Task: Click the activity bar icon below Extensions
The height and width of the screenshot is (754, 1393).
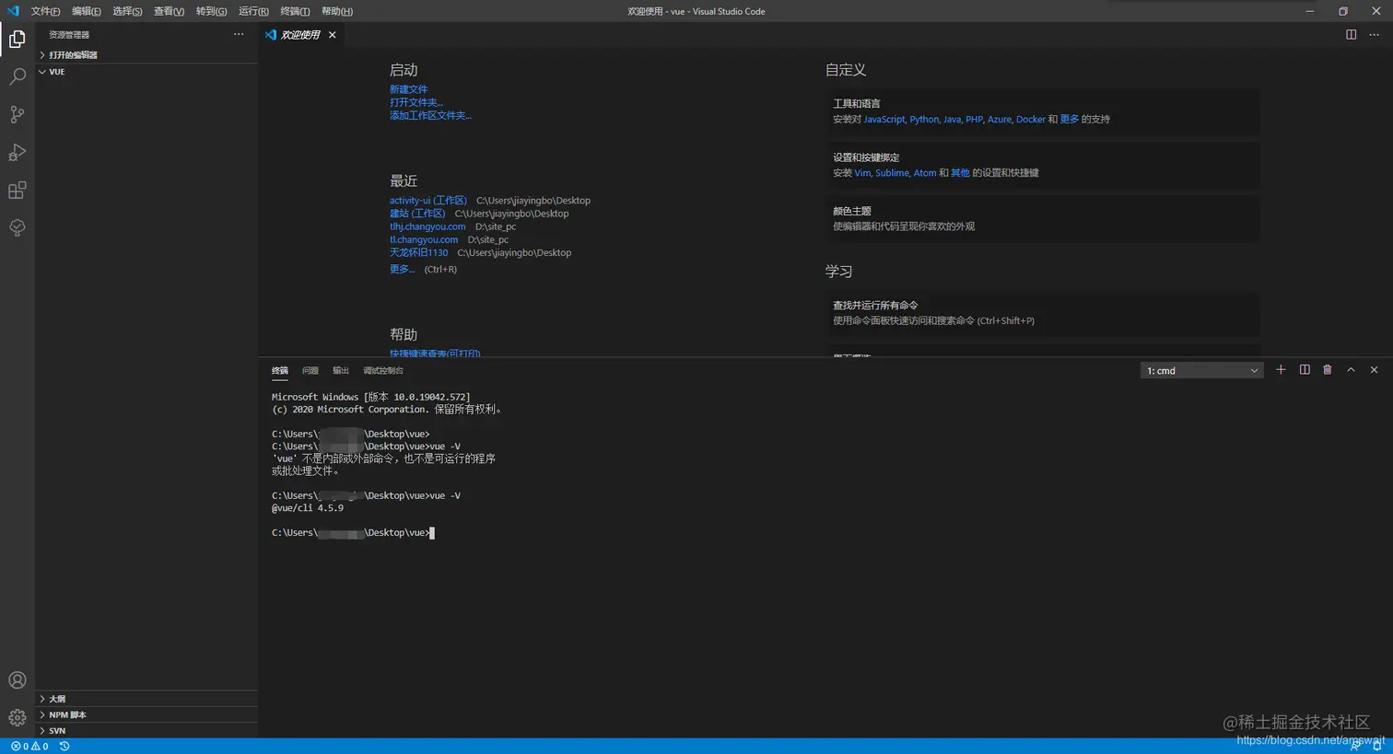Action: coord(18,227)
